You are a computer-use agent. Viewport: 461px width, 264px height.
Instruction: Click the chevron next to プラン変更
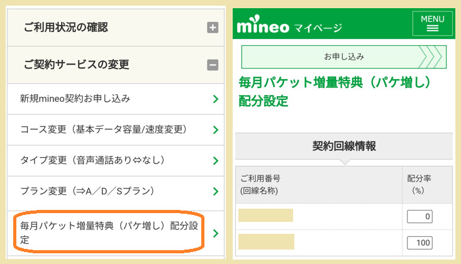click(215, 191)
